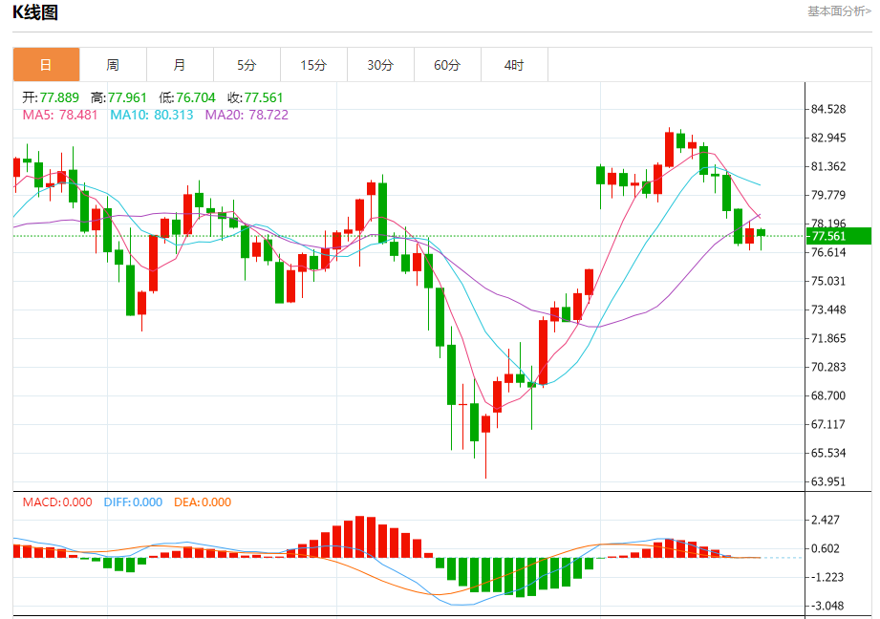Click the 82.945 price axis label
This screenshot has height=619, width=880.
tap(828, 138)
